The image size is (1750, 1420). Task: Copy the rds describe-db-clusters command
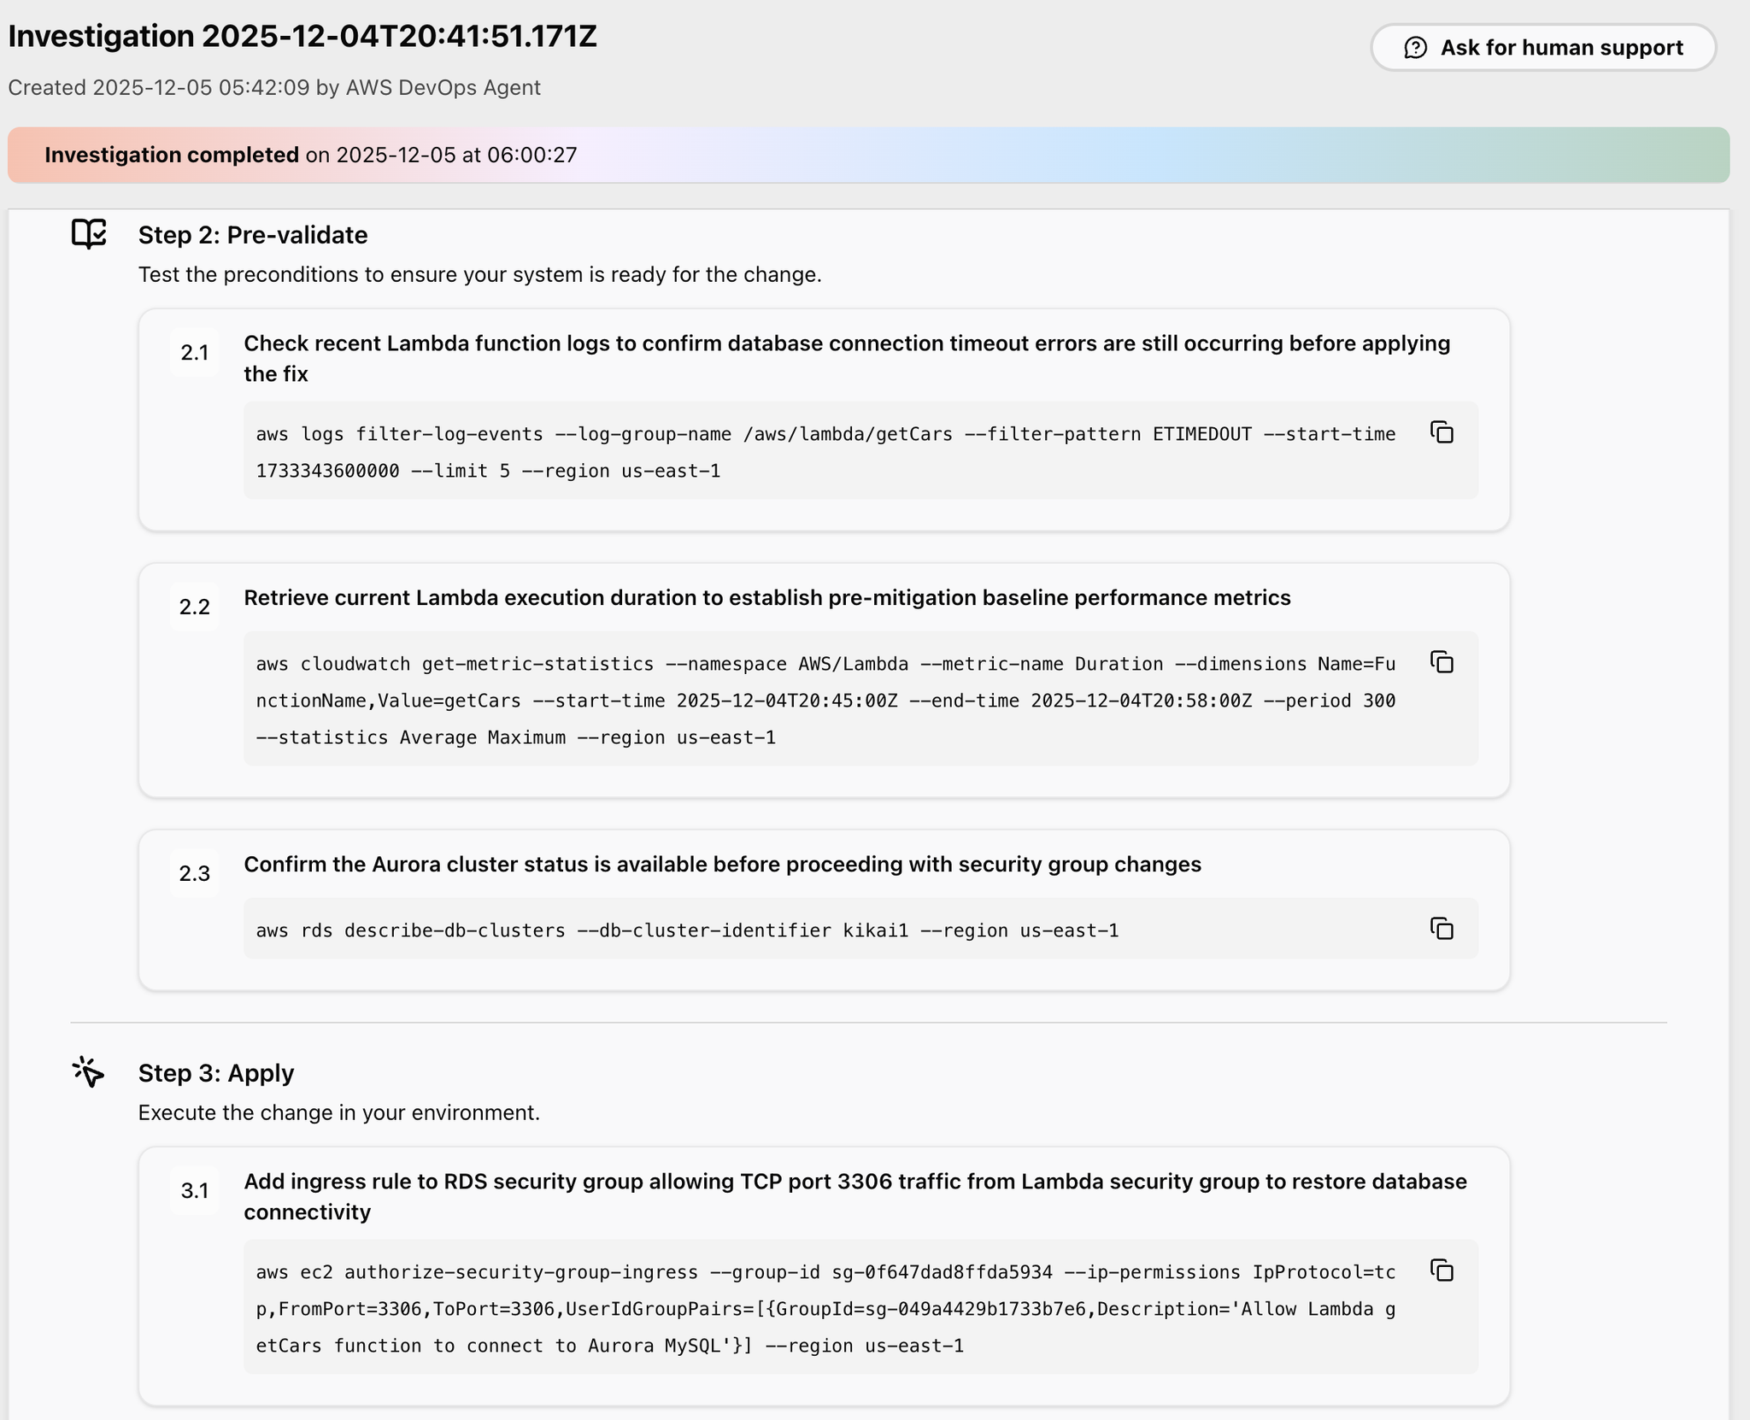pos(1442,929)
